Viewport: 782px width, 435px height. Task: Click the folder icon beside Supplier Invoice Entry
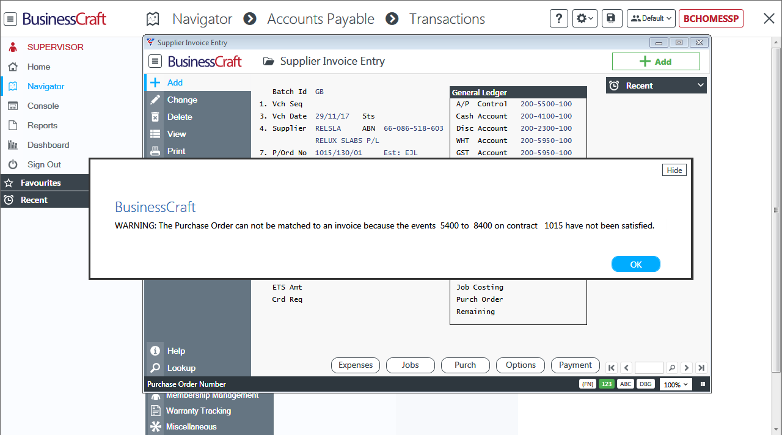pyautogui.click(x=268, y=61)
